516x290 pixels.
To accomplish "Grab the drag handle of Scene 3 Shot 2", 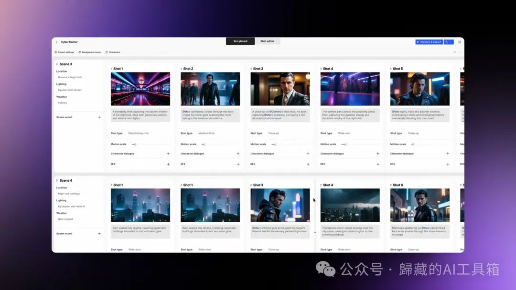I will 182,69.
